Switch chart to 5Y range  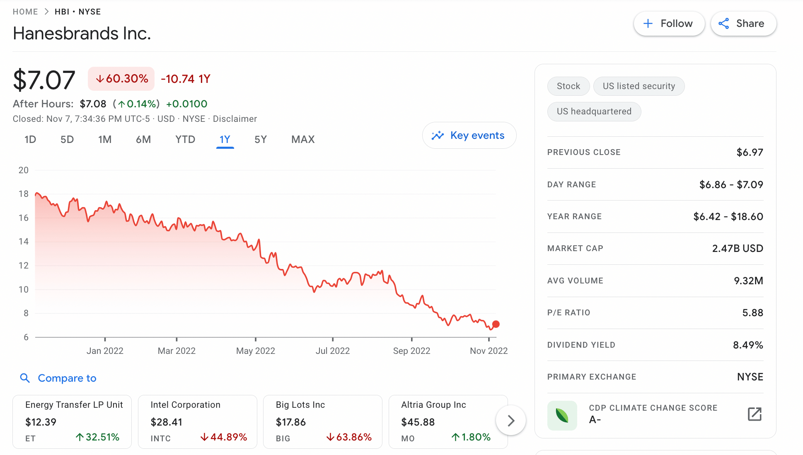[261, 140]
